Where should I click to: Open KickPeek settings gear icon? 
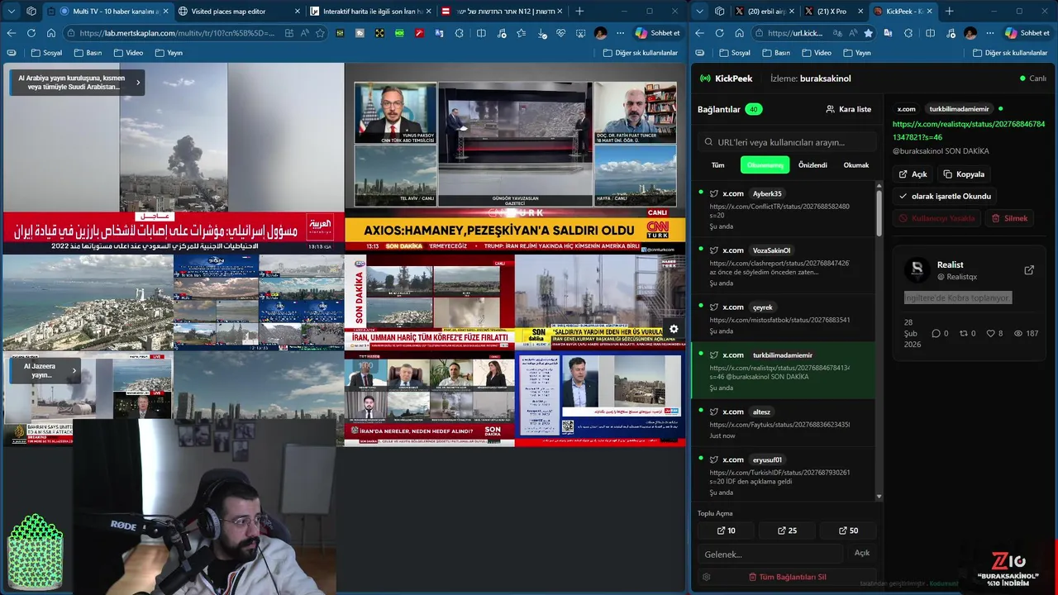point(706,577)
